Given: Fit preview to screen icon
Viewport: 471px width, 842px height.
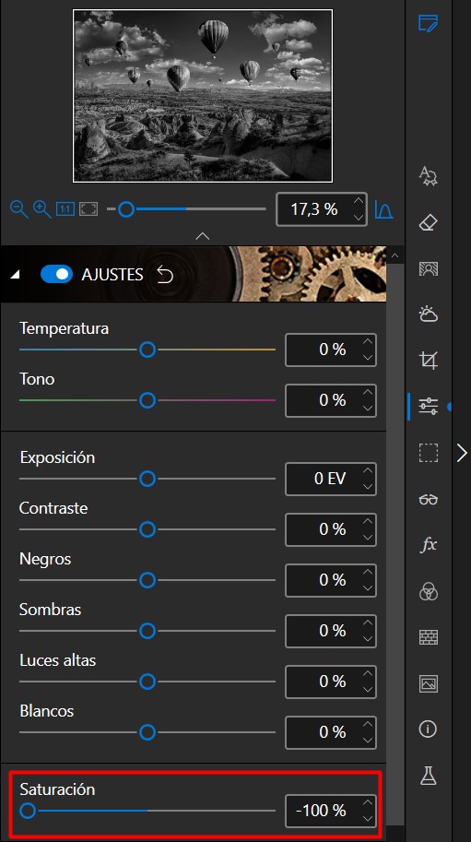Looking at the screenshot, I should [x=88, y=209].
